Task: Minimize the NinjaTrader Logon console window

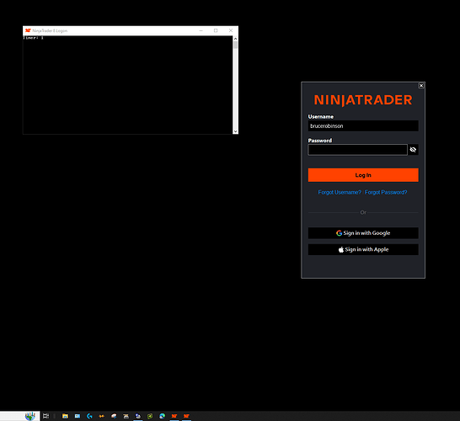Action: click(201, 30)
